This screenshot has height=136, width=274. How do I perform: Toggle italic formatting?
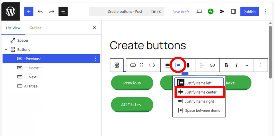coord(236,65)
